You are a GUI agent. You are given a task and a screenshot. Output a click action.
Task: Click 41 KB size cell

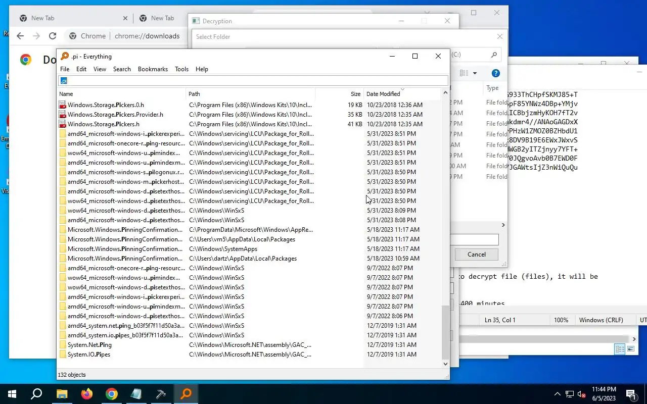click(x=355, y=124)
